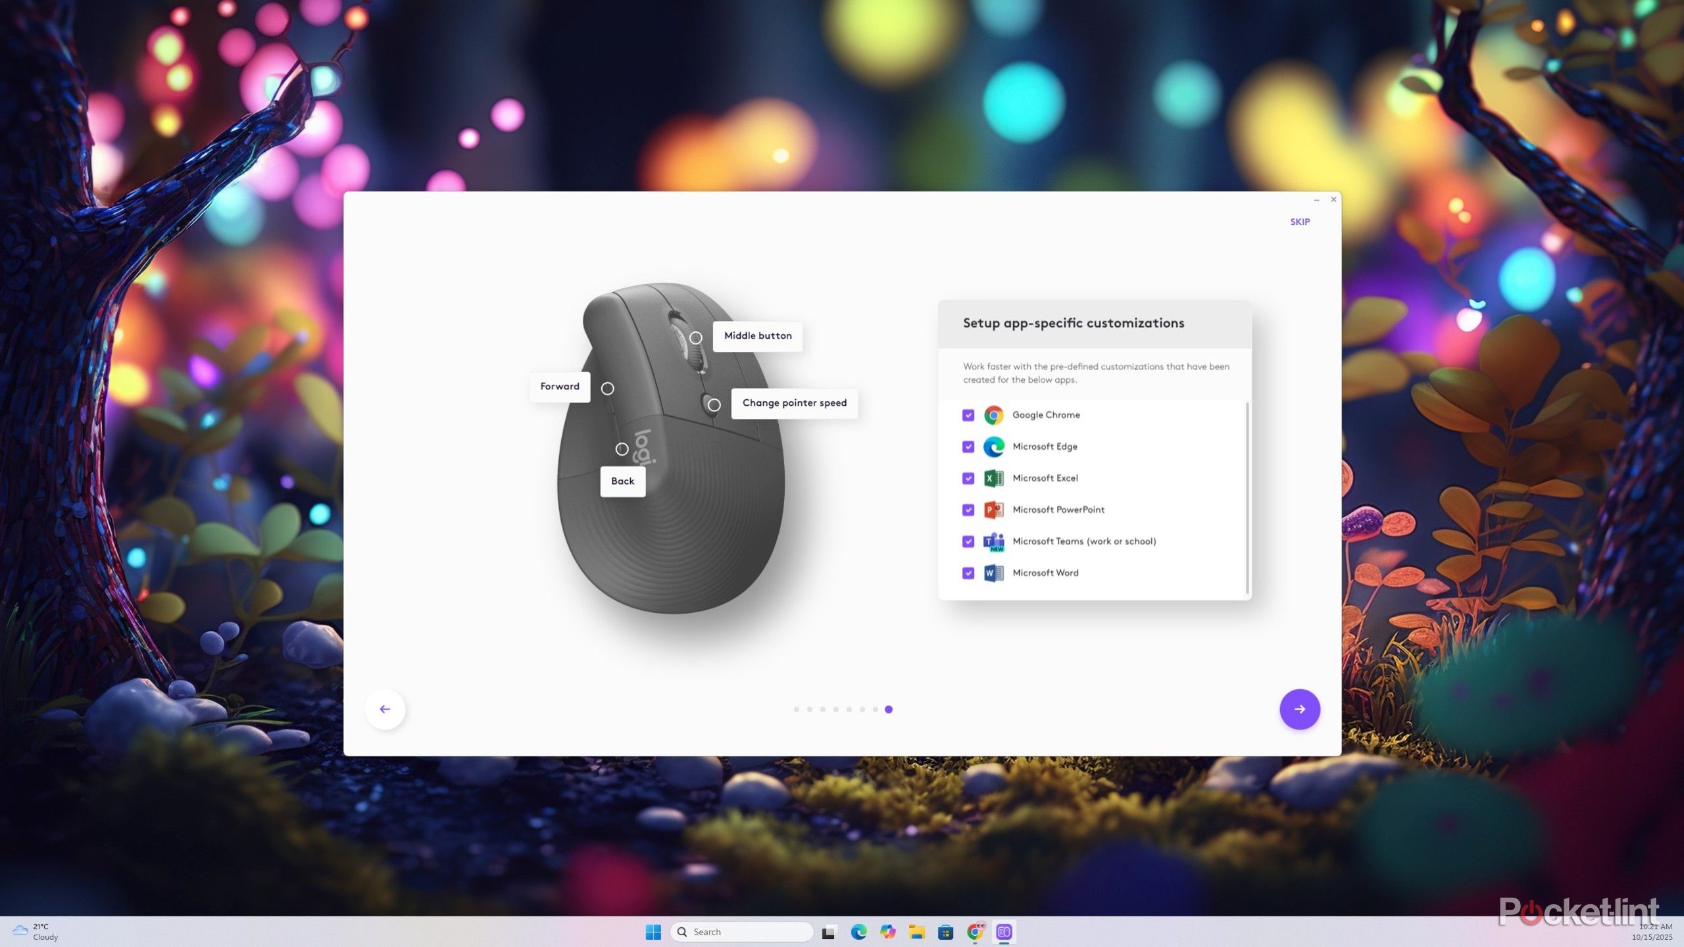Minimize the Logi Options+ window

(x=1316, y=199)
